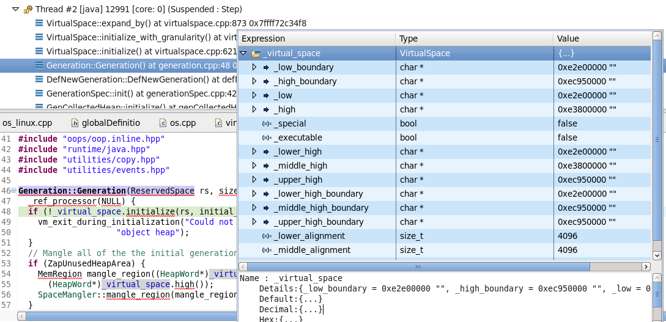Click the Expression column header
Viewport: 666px width, 322px height.
point(317,38)
